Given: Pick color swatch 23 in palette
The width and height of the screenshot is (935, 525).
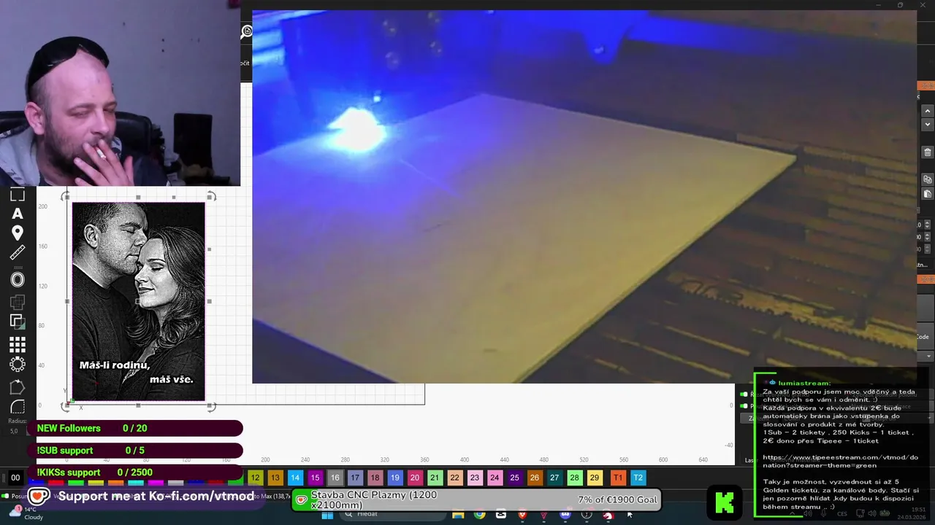Looking at the screenshot, I should pos(475,478).
